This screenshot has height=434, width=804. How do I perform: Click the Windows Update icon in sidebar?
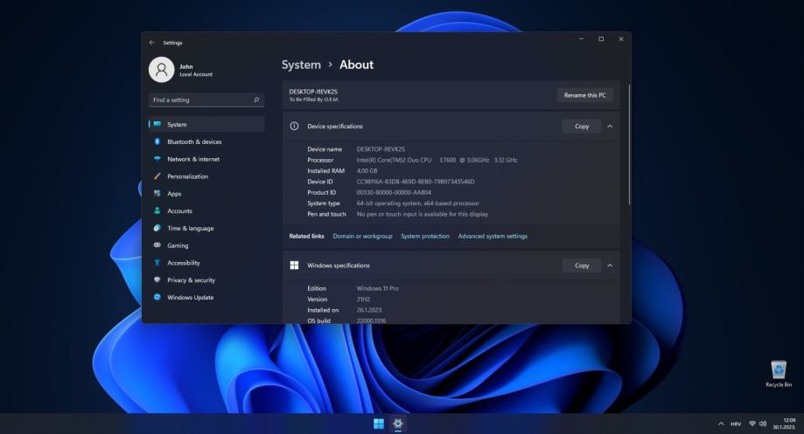point(157,298)
